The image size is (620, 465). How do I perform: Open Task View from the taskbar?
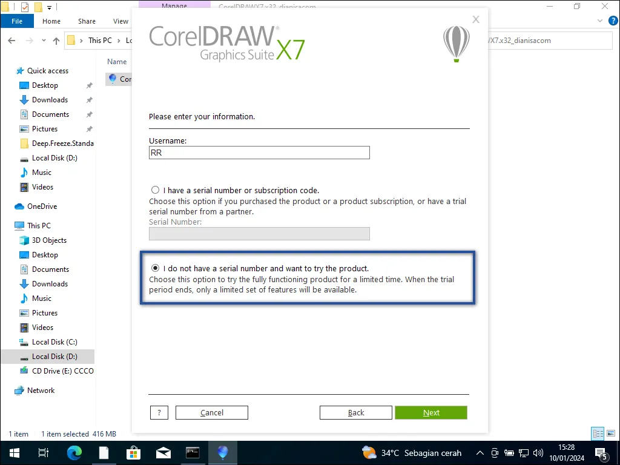44,452
